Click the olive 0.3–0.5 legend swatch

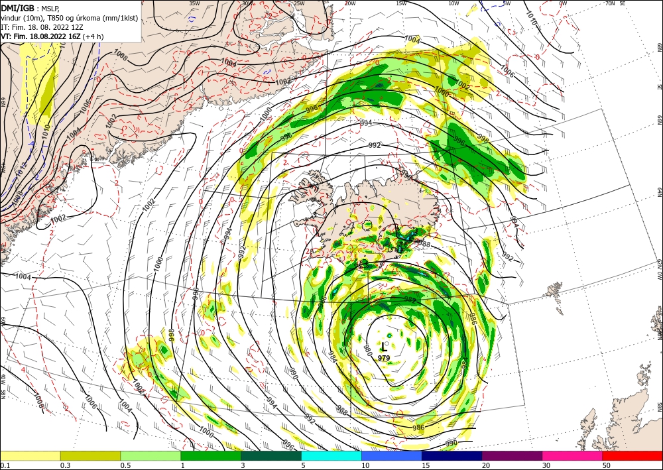click(x=90, y=455)
